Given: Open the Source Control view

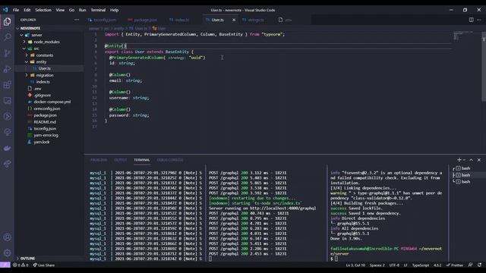Looking at the screenshot, I should point(7,53).
